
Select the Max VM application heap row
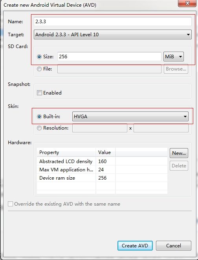[102, 169]
